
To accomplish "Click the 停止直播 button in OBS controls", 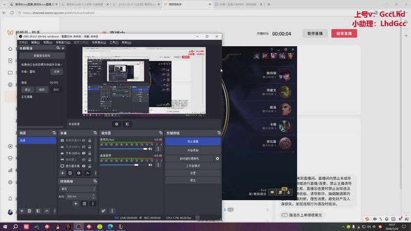I will (193, 142).
